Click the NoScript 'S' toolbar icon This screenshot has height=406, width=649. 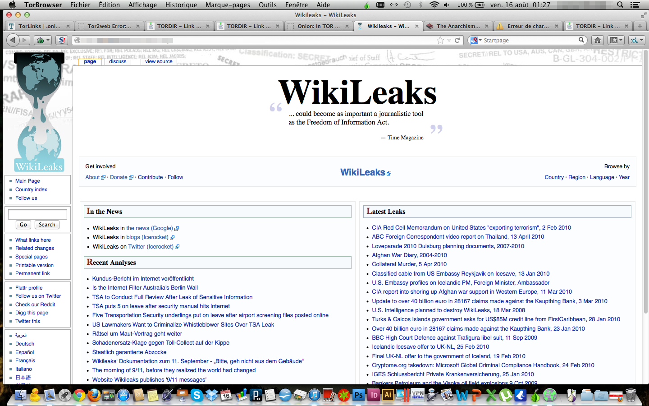[62, 40]
